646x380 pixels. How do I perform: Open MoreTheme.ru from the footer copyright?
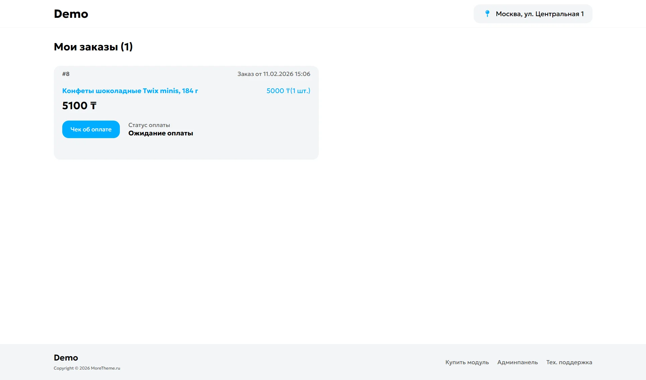[x=105, y=368]
